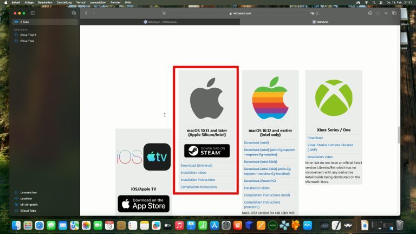Open Photos from the Dock
Image resolution: width=416 pixels, height=234 pixels.
86,225
